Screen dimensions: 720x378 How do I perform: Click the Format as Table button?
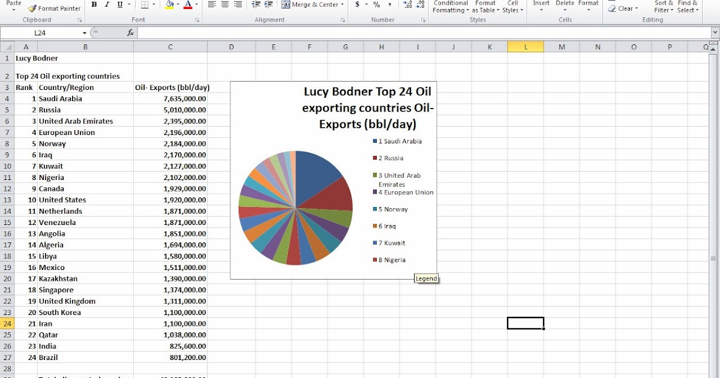(485, 7)
